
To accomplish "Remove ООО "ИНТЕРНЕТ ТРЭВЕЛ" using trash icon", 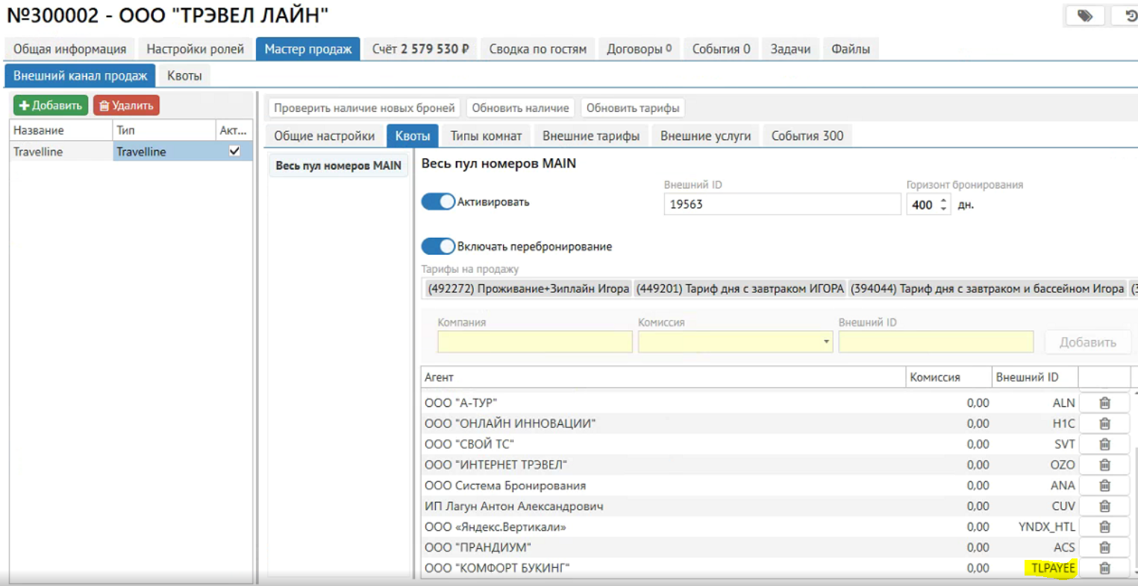I will (1104, 464).
